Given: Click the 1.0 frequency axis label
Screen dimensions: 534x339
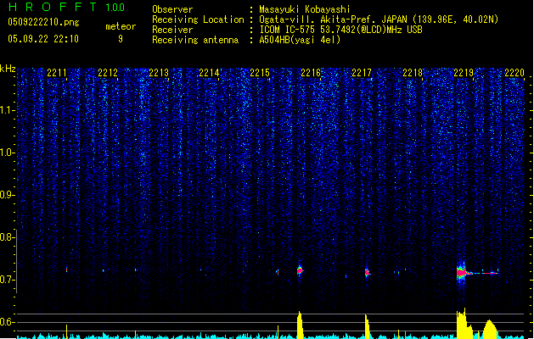Looking at the screenshot, I should pyautogui.click(x=7, y=153).
